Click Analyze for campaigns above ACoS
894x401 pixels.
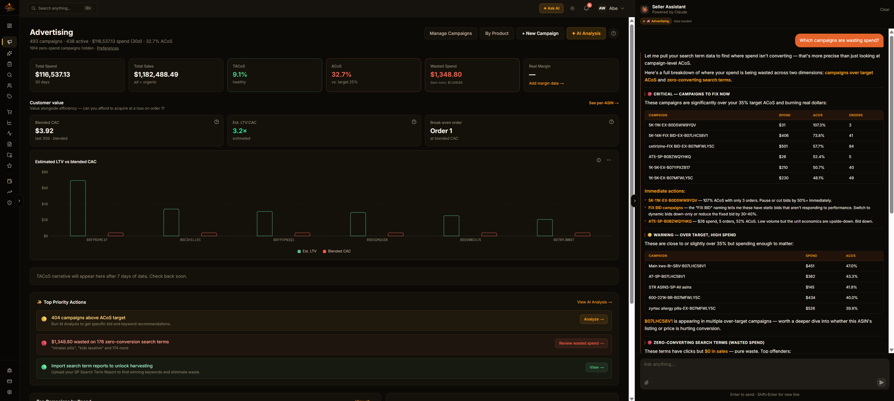pos(594,319)
